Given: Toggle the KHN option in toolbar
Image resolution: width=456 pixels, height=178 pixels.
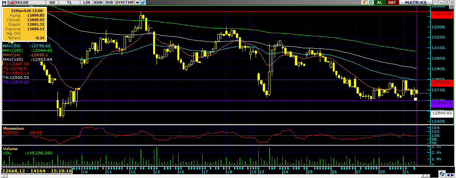Looking at the screenshot, I should click(x=98, y=2).
